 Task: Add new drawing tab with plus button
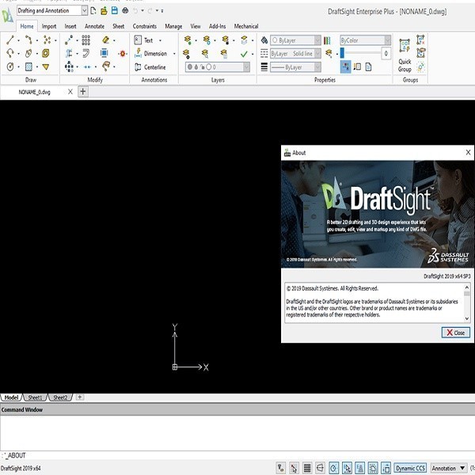click(83, 92)
